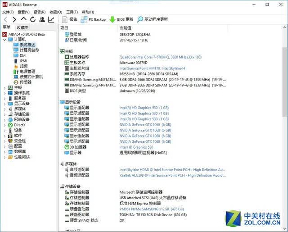Open PC Backup from toolbar
The width and height of the screenshot is (288, 232).
click(93, 19)
